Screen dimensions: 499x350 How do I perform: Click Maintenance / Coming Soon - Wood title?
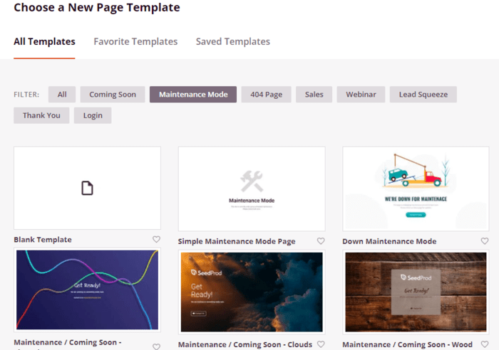(407, 344)
